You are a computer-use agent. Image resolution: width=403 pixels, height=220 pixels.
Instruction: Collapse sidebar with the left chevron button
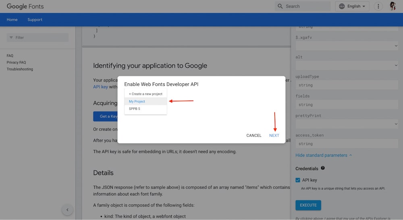(x=67, y=210)
